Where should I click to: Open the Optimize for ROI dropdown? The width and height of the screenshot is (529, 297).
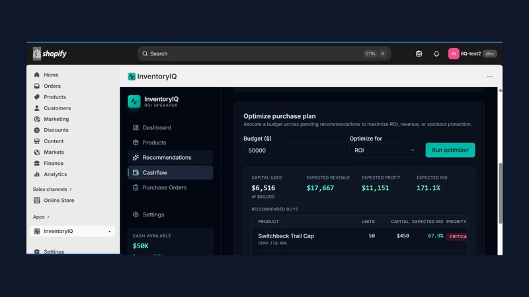click(384, 150)
